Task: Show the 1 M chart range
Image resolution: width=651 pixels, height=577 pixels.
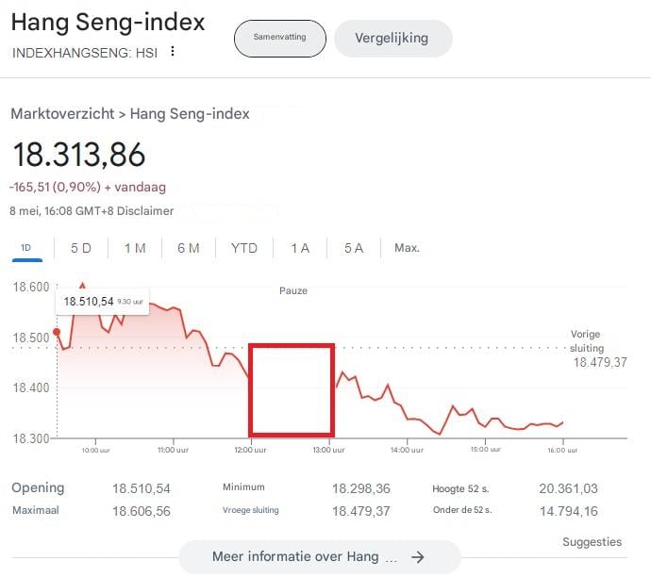Action: click(135, 248)
